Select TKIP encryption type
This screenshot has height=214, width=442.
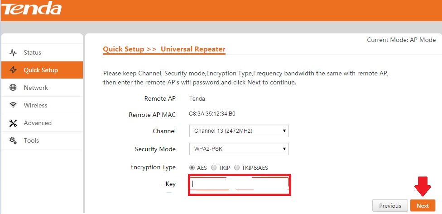coord(214,167)
